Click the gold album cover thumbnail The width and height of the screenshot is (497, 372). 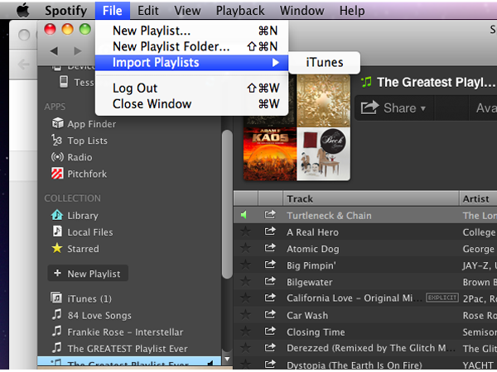324,101
